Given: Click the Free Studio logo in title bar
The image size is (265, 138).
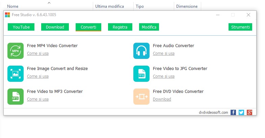Looking at the screenshot, I should click(7, 15).
